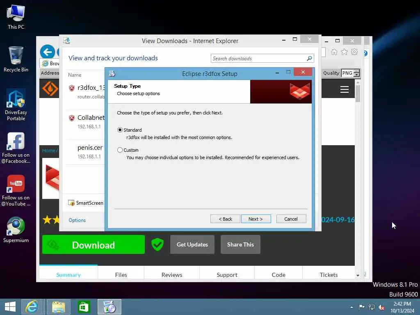Click the page scroll down arrow
Screen dimensions: 420x315
coord(358,275)
